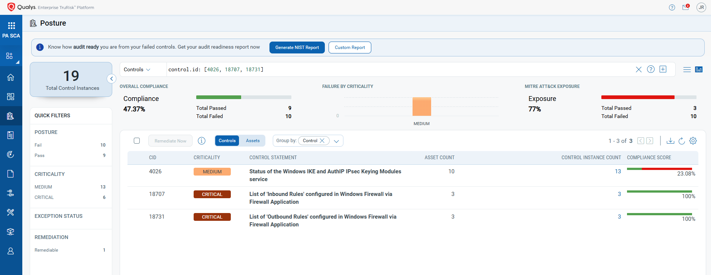Refresh the controls table
This screenshot has height=275, width=711.
pos(682,141)
